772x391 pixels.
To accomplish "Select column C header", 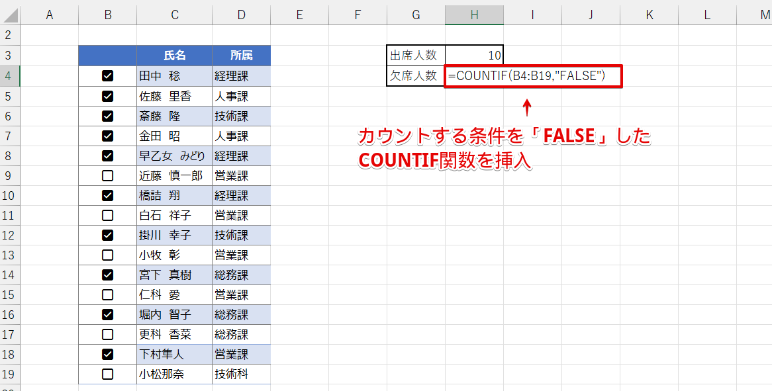I will point(175,15).
